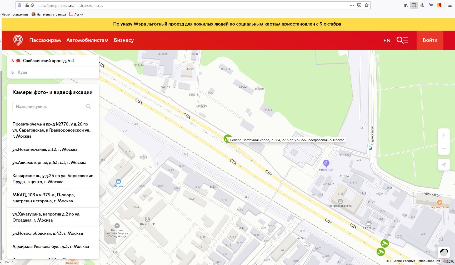Open the search menu icon in header
455x265 pixels.
(x=402, y=40)
